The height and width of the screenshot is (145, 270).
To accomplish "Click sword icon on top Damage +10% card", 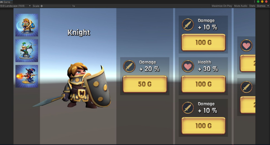I will [188, 25].
